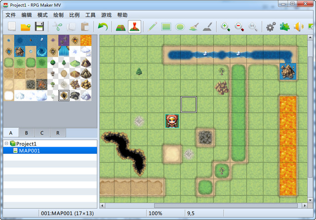
Task: Select the Pencil drawing tool
Action: click(x=153, y=27)
